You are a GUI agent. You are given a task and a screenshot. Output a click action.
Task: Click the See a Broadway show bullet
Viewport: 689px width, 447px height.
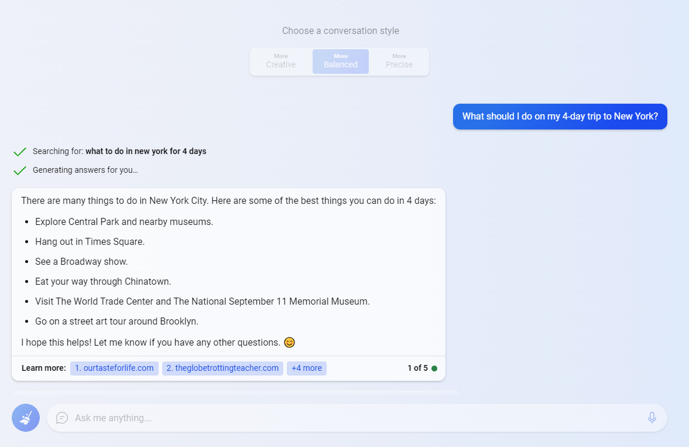81,261
